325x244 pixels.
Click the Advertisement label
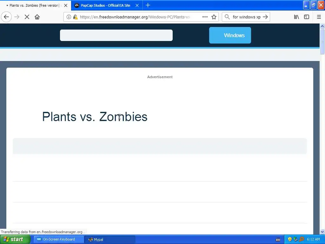[x=160, y=77]
